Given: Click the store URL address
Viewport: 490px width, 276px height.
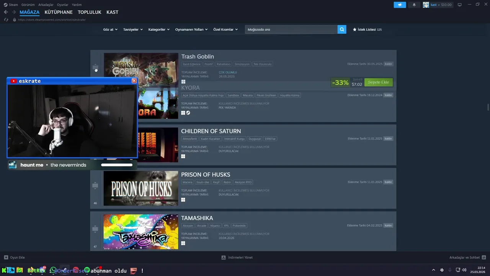Looking at the screenshot, I should 52,20.
